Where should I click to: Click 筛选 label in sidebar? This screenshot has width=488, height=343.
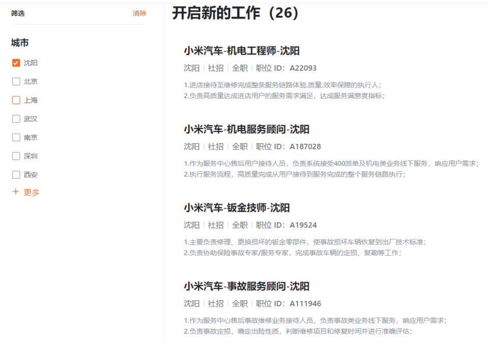[18, 13]
